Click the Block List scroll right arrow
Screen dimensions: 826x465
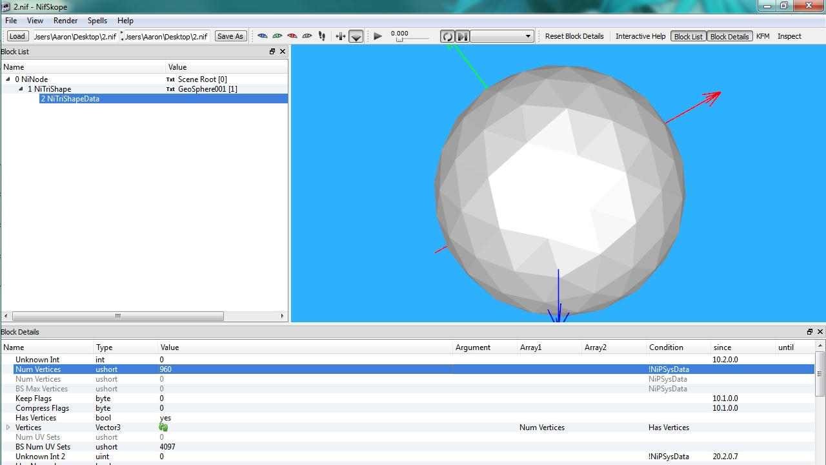tap(283, 316)
